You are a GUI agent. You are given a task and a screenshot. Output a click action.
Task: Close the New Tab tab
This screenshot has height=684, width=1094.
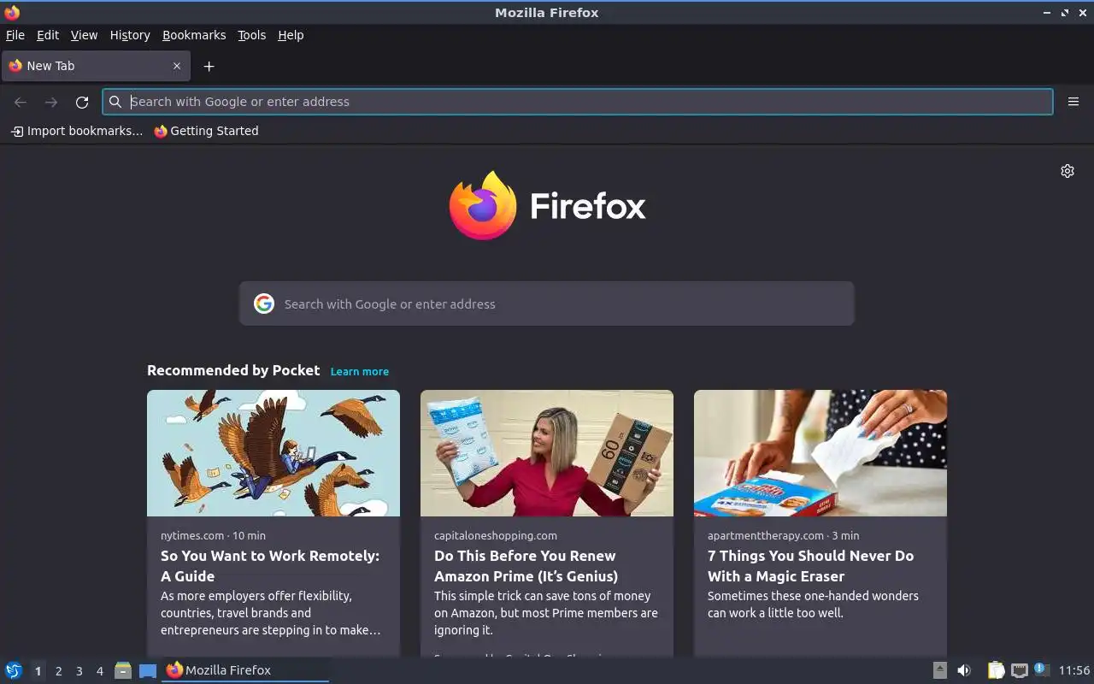point(177,66)
